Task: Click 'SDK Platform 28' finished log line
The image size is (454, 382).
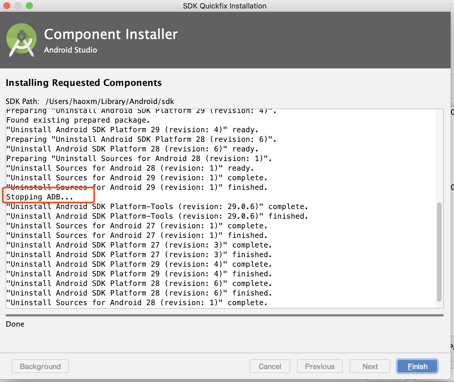Action: point(139,293)
